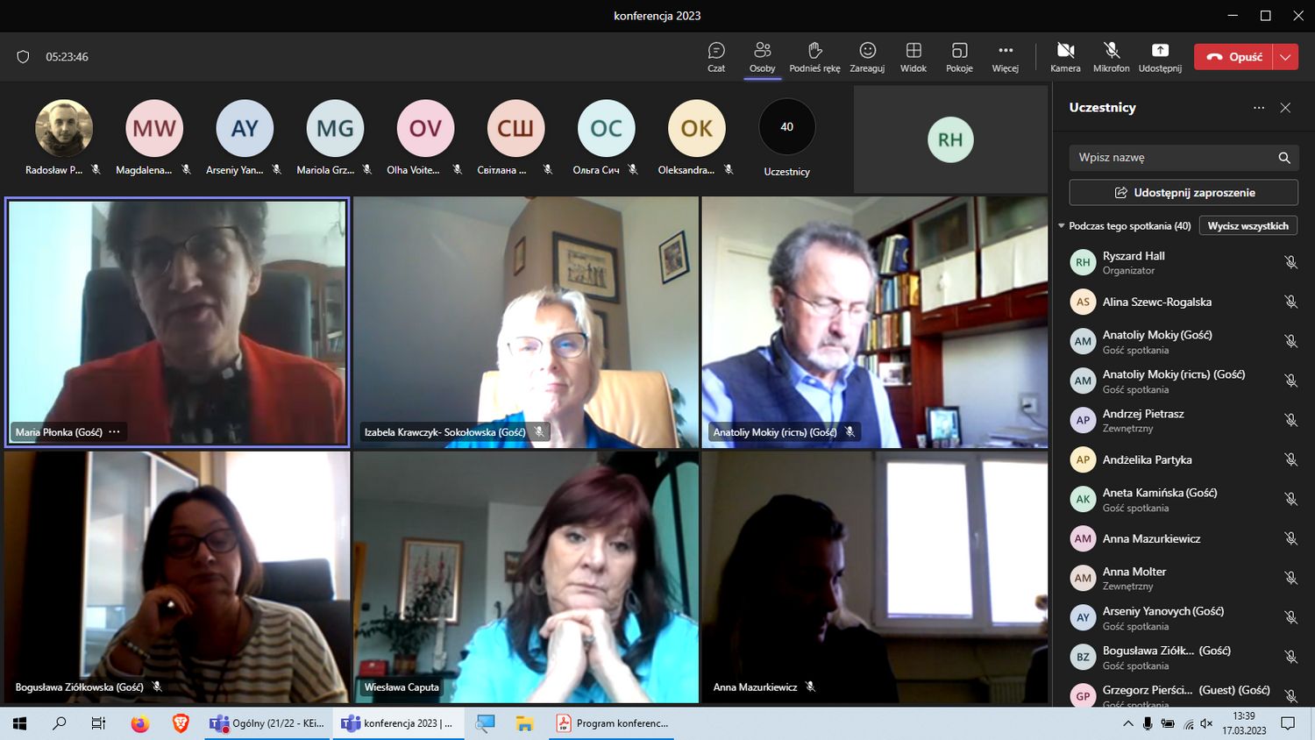Toggle Ryszard Hall's microphone icon

pyautogui.click(x=1290, y=262)
